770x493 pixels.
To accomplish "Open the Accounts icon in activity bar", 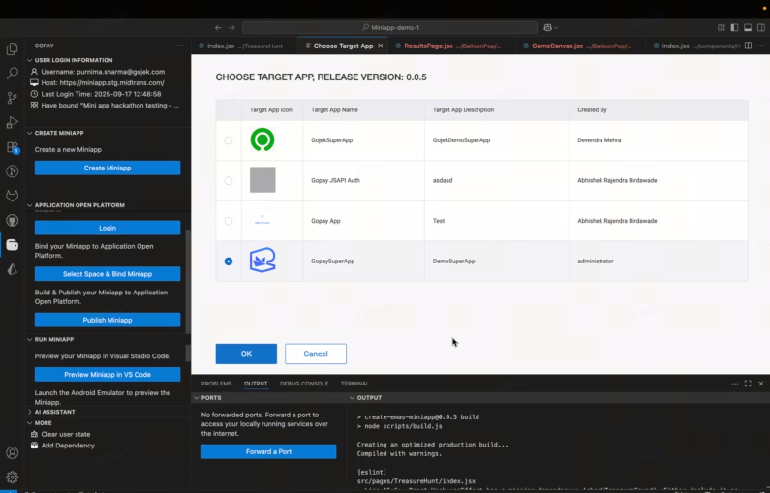I will (x=13, y=452).
